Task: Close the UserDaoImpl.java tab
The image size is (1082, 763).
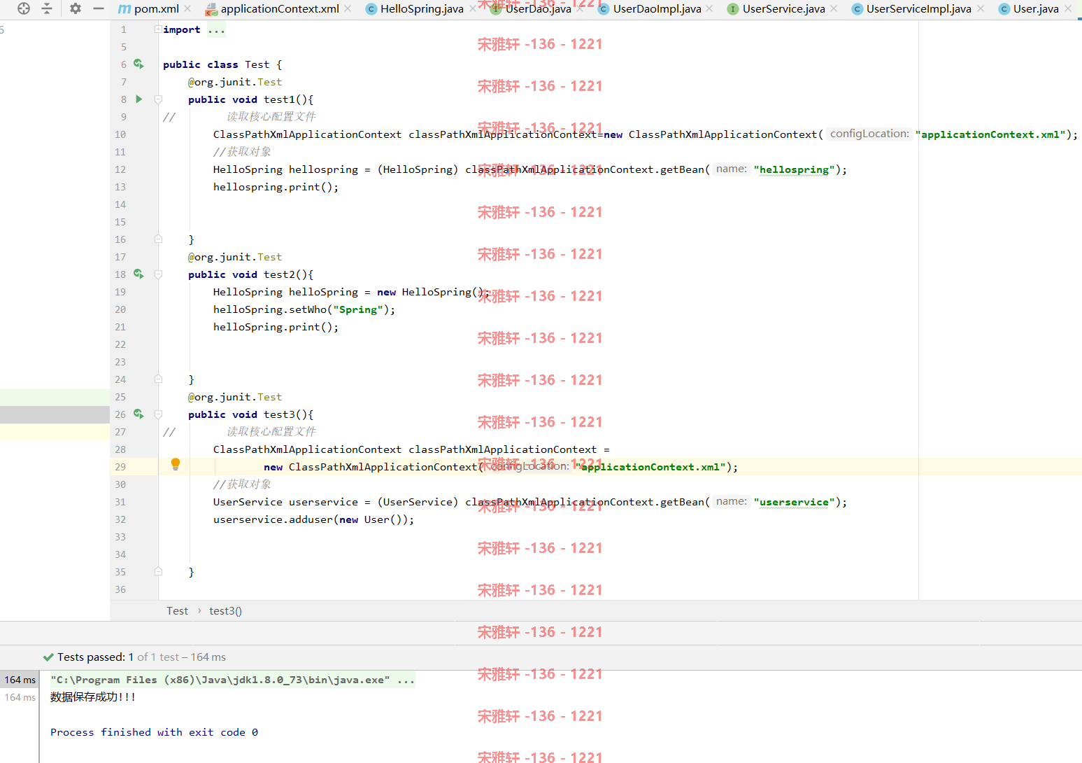Action: pos(709,9)
